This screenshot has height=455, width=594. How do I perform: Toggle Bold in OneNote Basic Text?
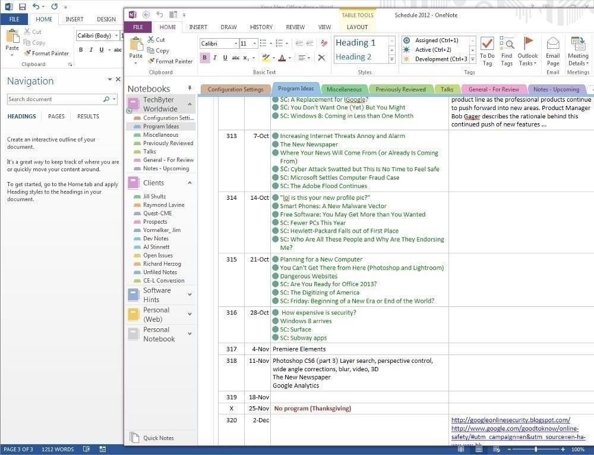(x=204, y=58)
